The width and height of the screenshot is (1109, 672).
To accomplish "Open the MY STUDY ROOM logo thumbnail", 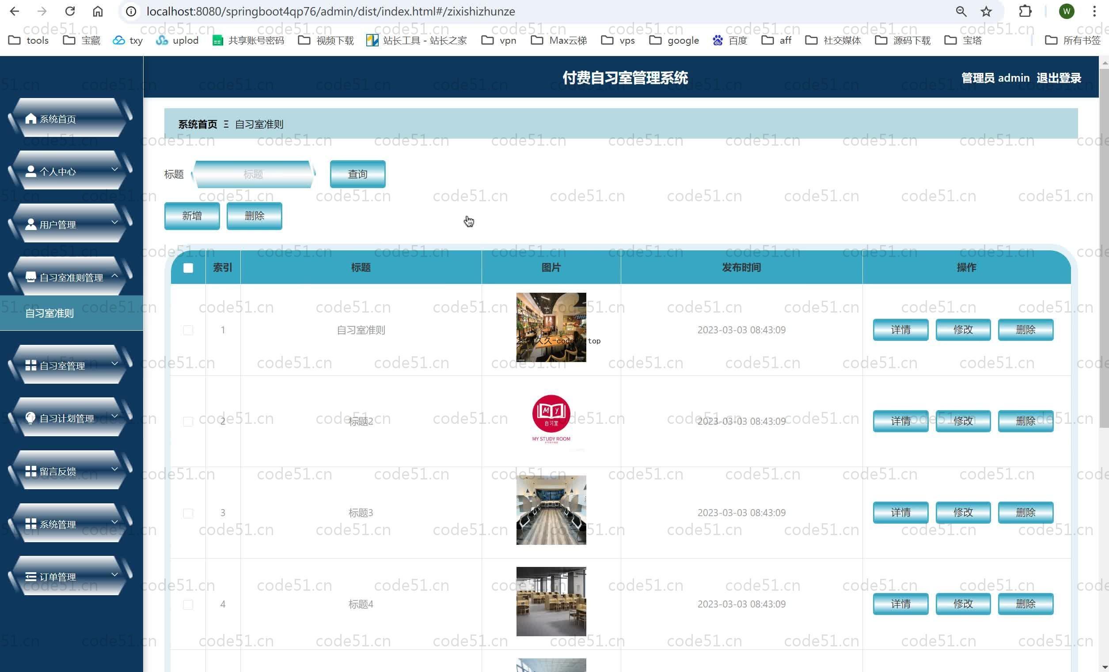I will (551, 419).
